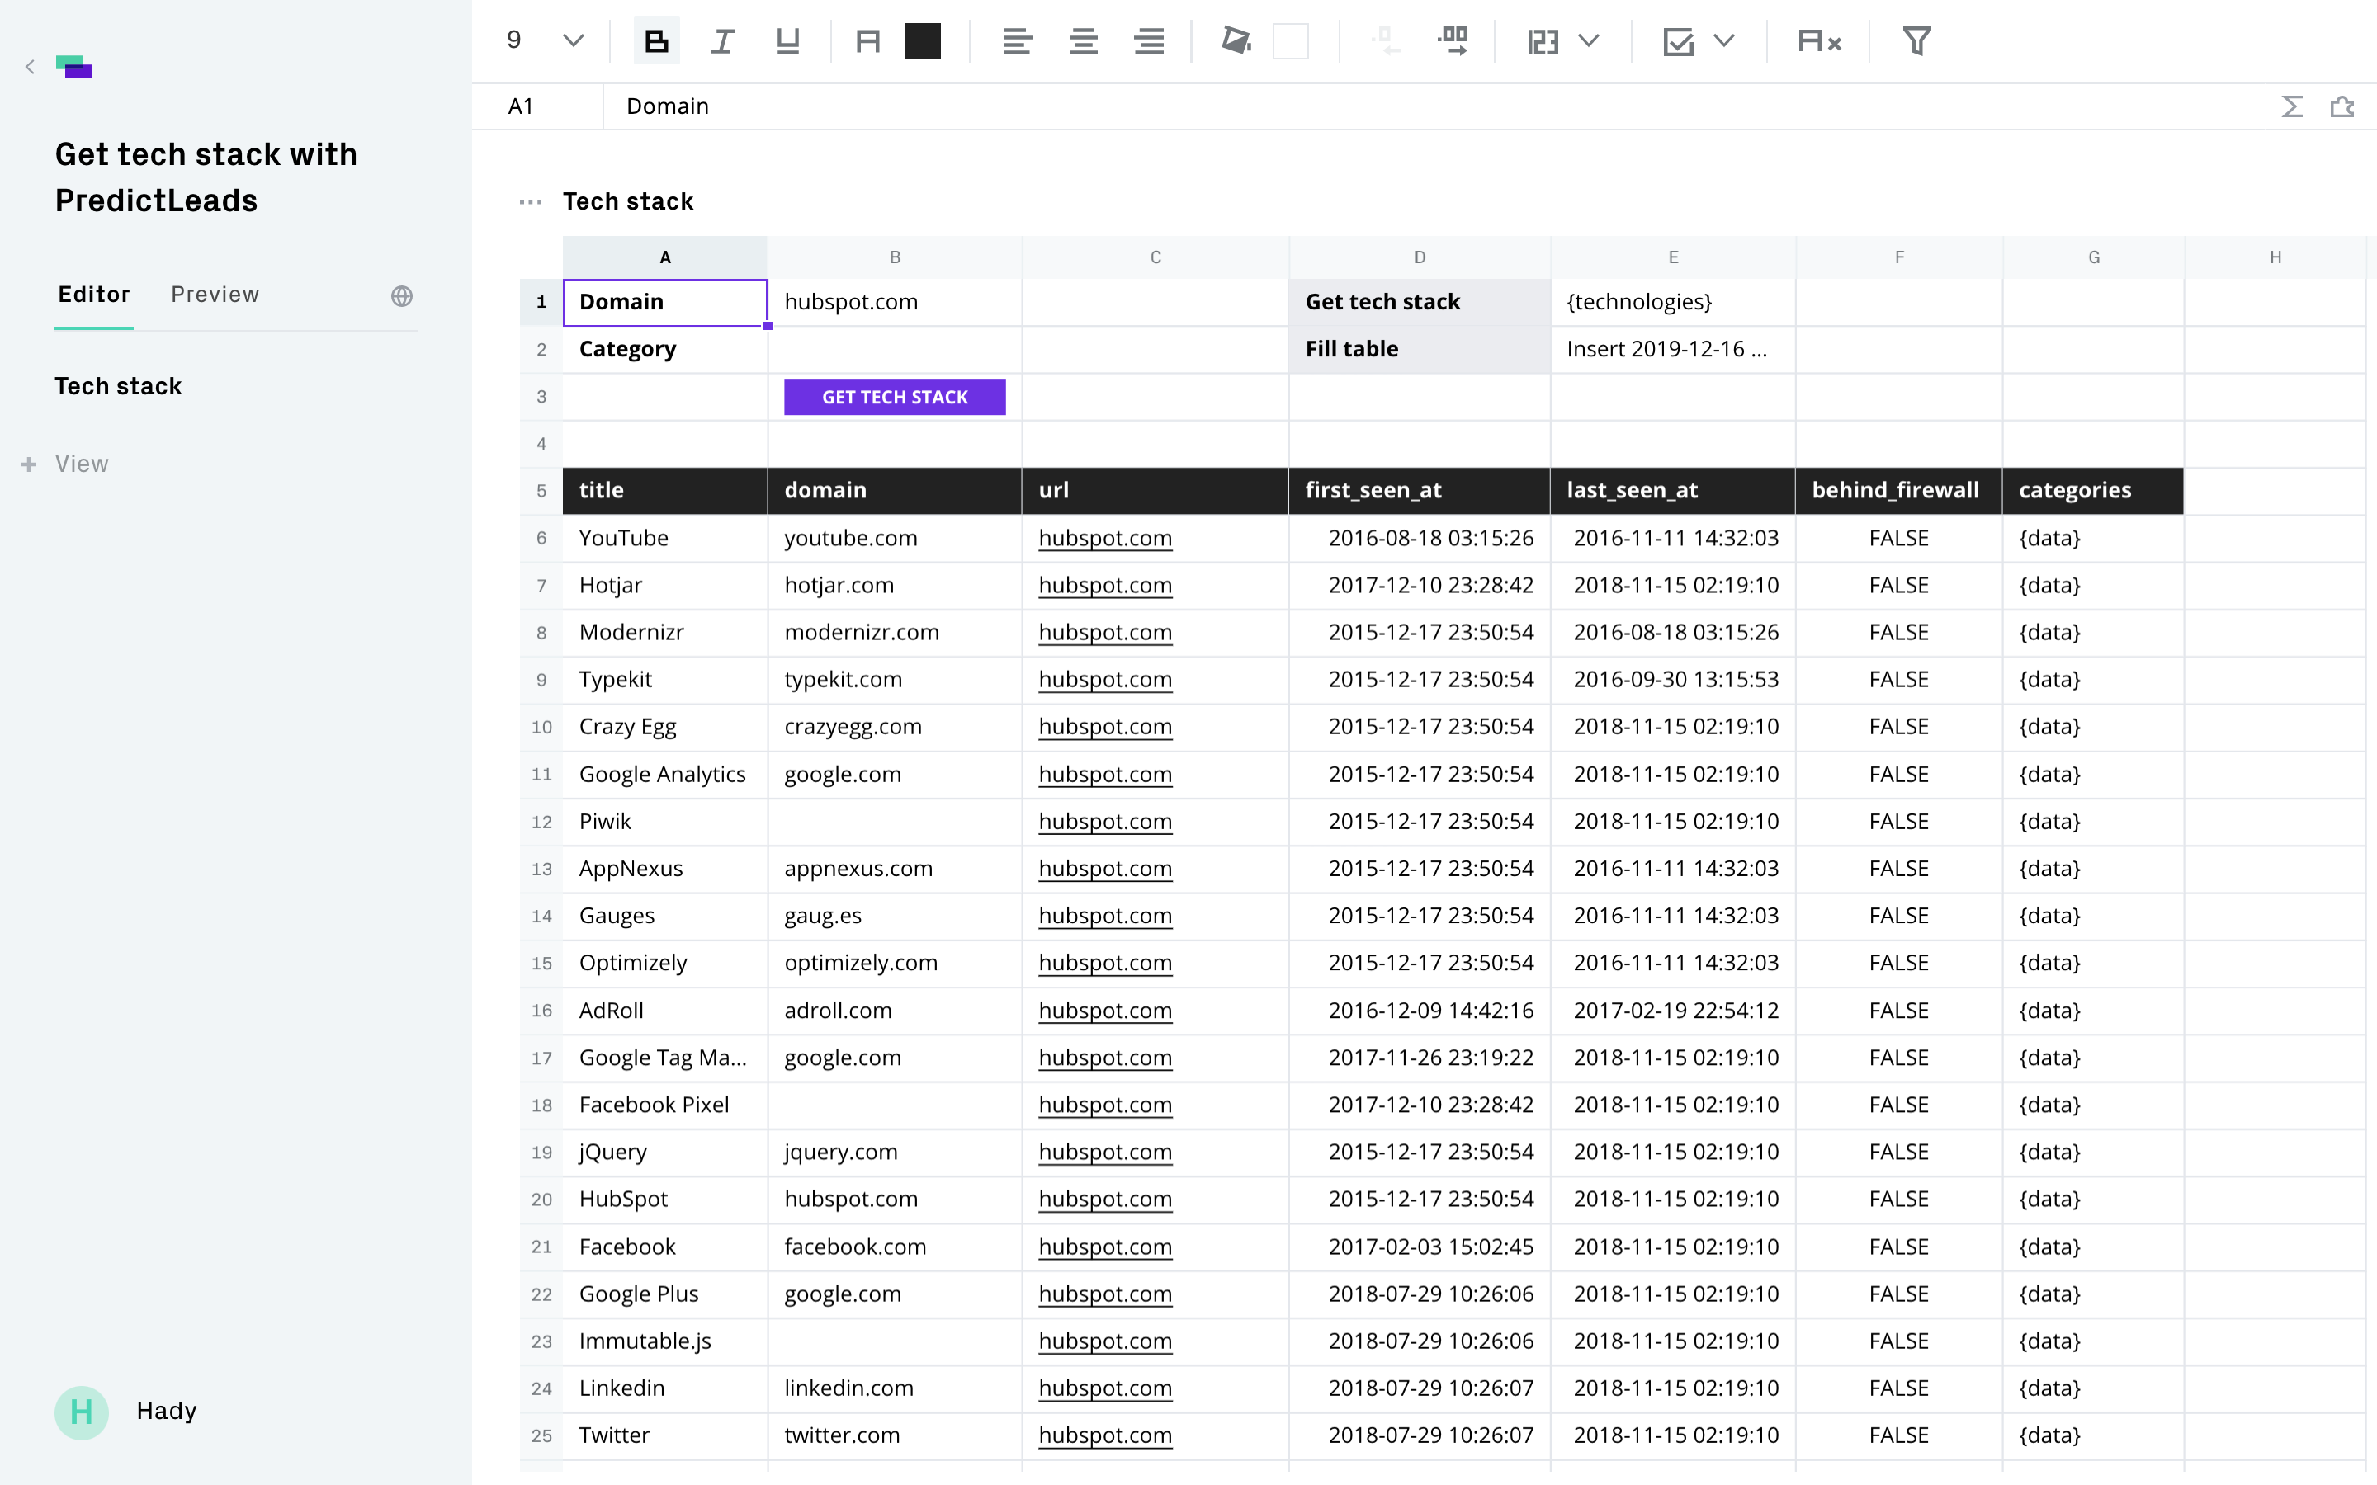Click the integrations puzzle icon
2377x1485 pixels.
click(2342, 106)
